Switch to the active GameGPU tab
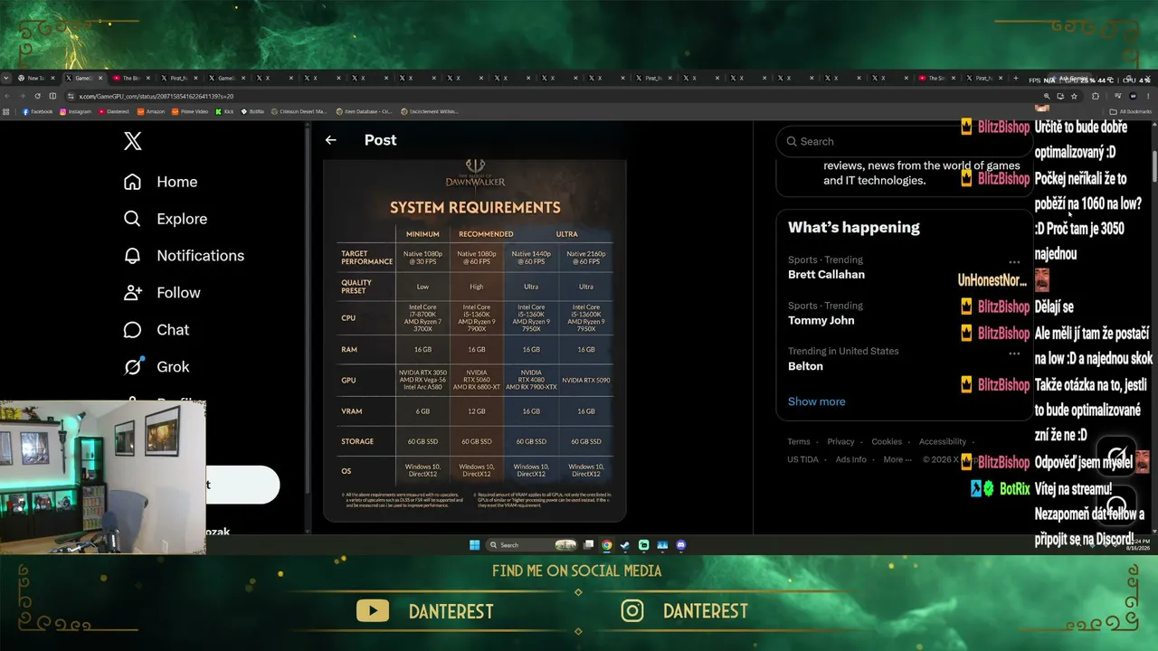 [x=83, y=78]
